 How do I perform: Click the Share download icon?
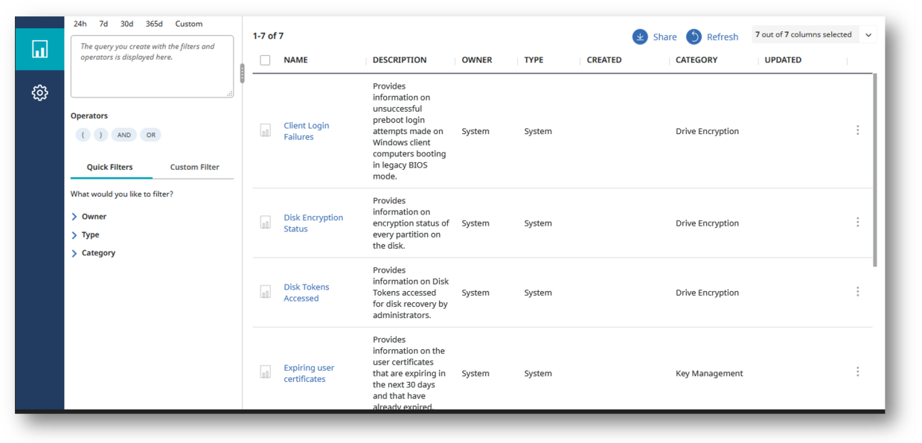(x=640, y=36)
